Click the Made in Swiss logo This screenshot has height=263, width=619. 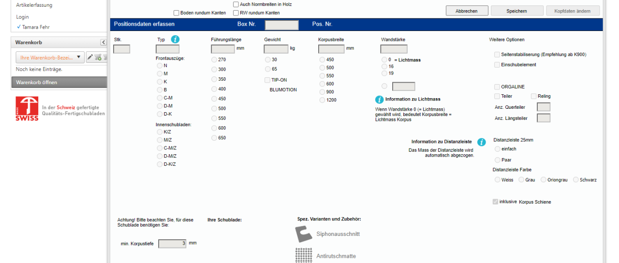(x=27, y=108)
